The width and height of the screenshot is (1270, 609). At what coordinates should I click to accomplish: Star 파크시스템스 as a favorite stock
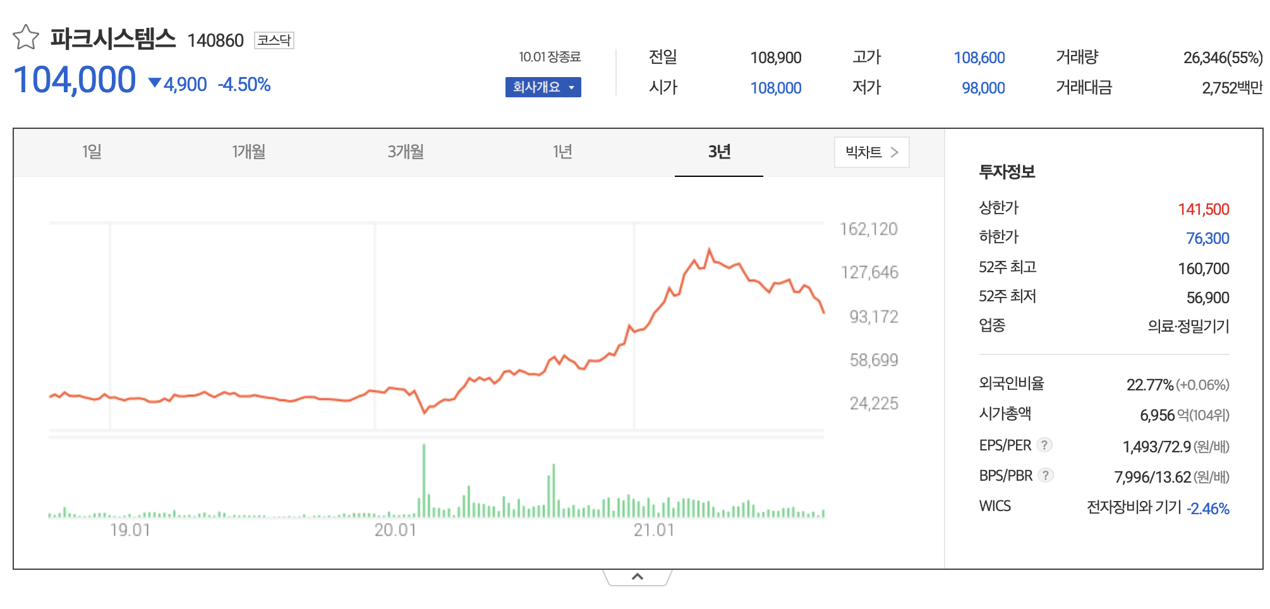coord(26,37)
